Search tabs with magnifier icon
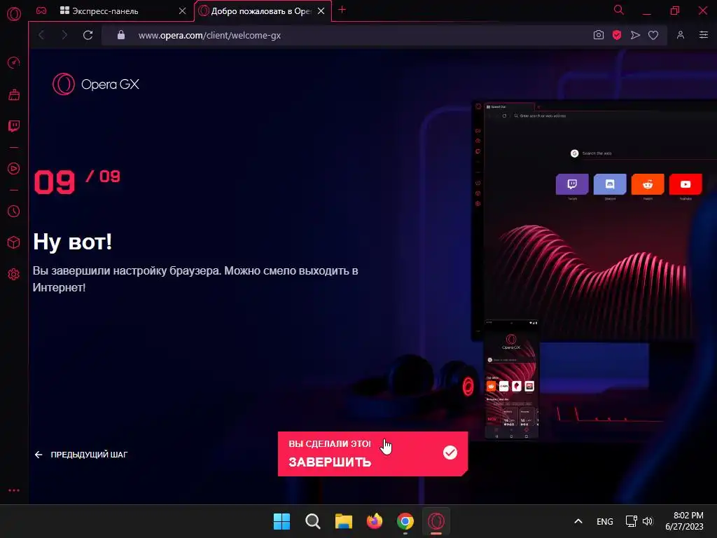The image size is (717, 538). click(619, 10)
